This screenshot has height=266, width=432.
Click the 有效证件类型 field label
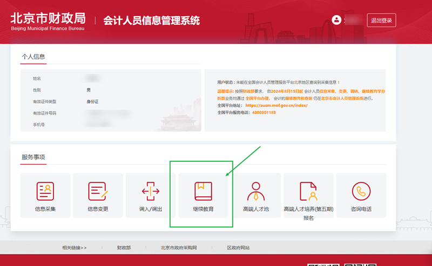tap(45, 101)
